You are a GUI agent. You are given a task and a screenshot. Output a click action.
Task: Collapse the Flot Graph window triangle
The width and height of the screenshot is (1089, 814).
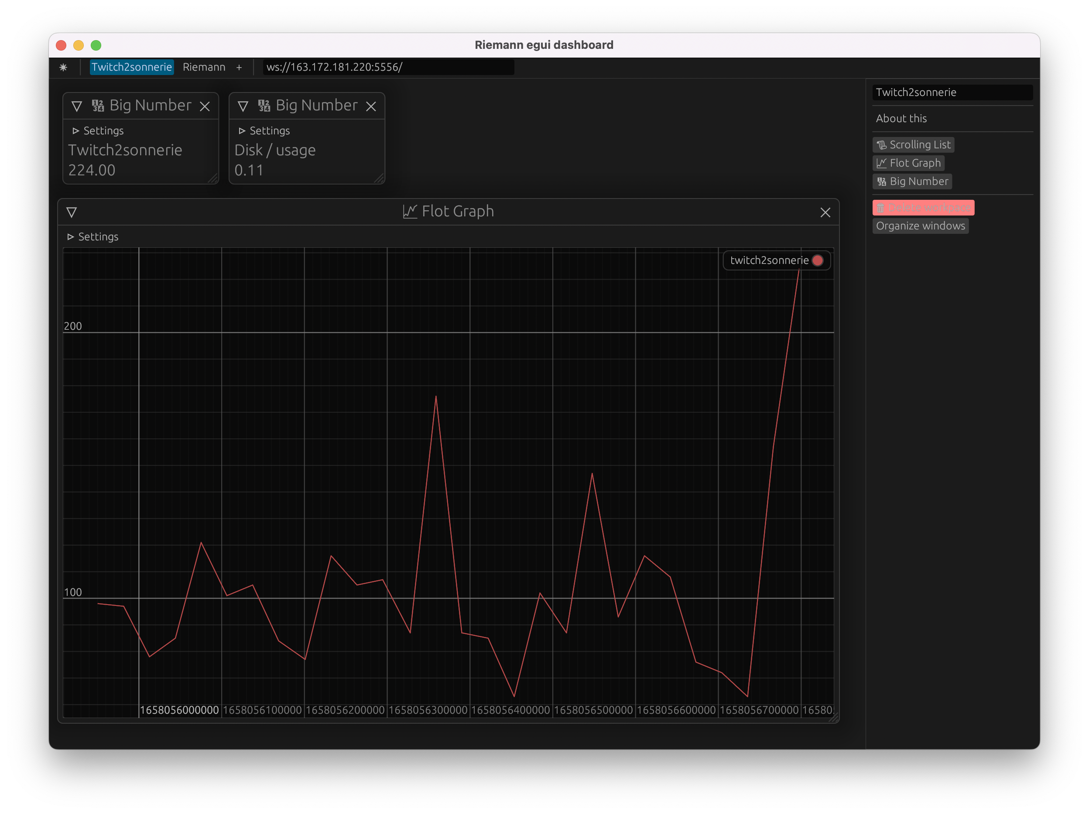pos(72,212)
